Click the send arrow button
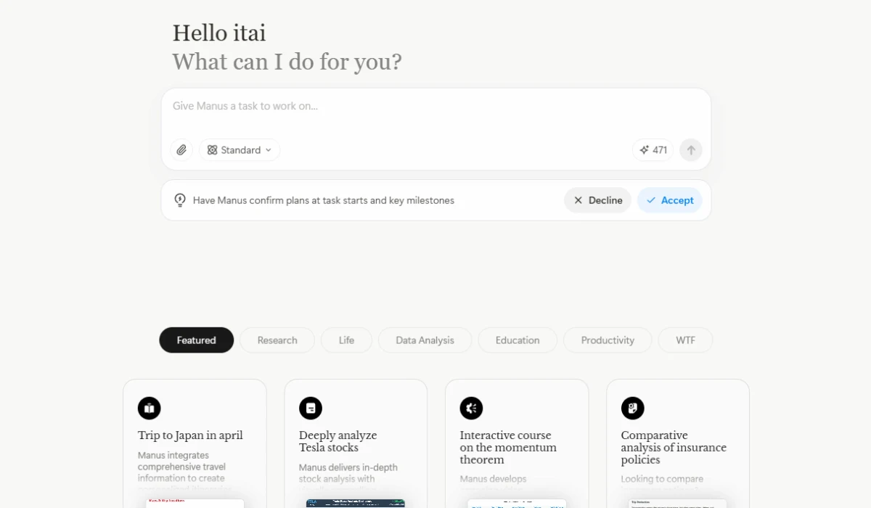Viewport: 871px width, 508px height. pos(691,150)
